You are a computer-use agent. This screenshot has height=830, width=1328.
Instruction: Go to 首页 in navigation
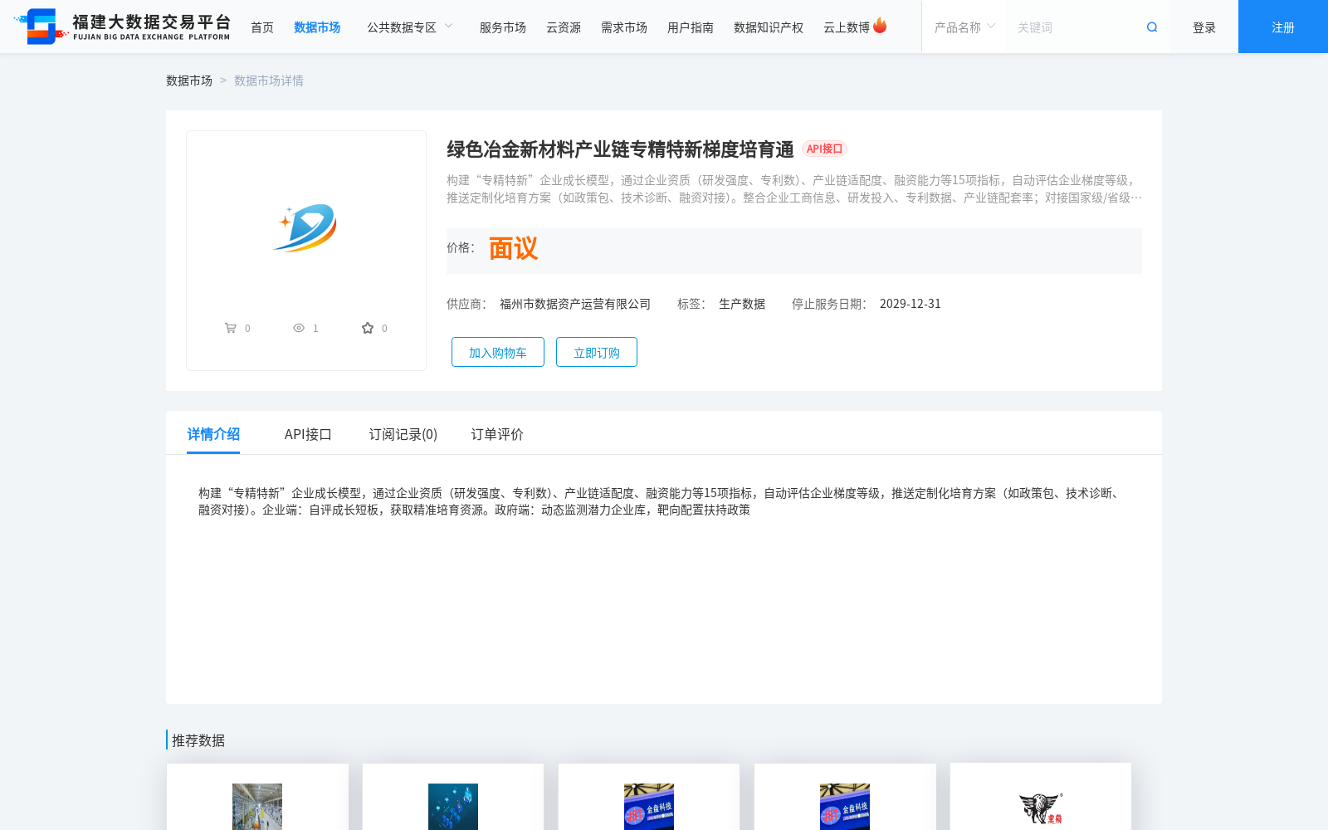point(262,27)
